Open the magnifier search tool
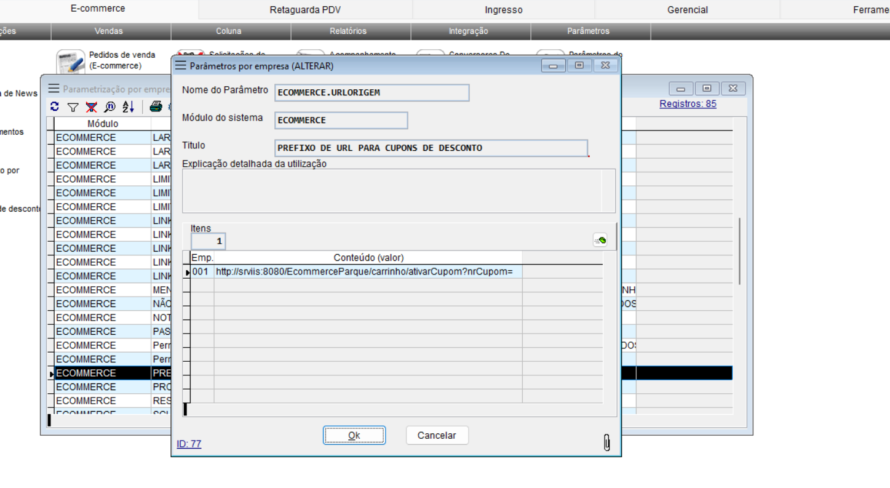Viewport: 890px width, 488px height. point(109,107)
